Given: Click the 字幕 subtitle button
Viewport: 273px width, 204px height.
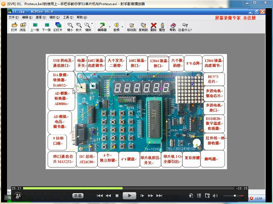Looking at the screenshot, I should pyautogui.click(x=78, y=196).
